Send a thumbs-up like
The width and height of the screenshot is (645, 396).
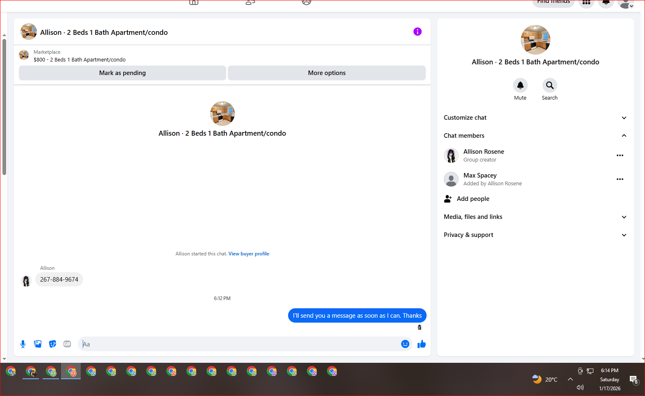click(421, 344)
